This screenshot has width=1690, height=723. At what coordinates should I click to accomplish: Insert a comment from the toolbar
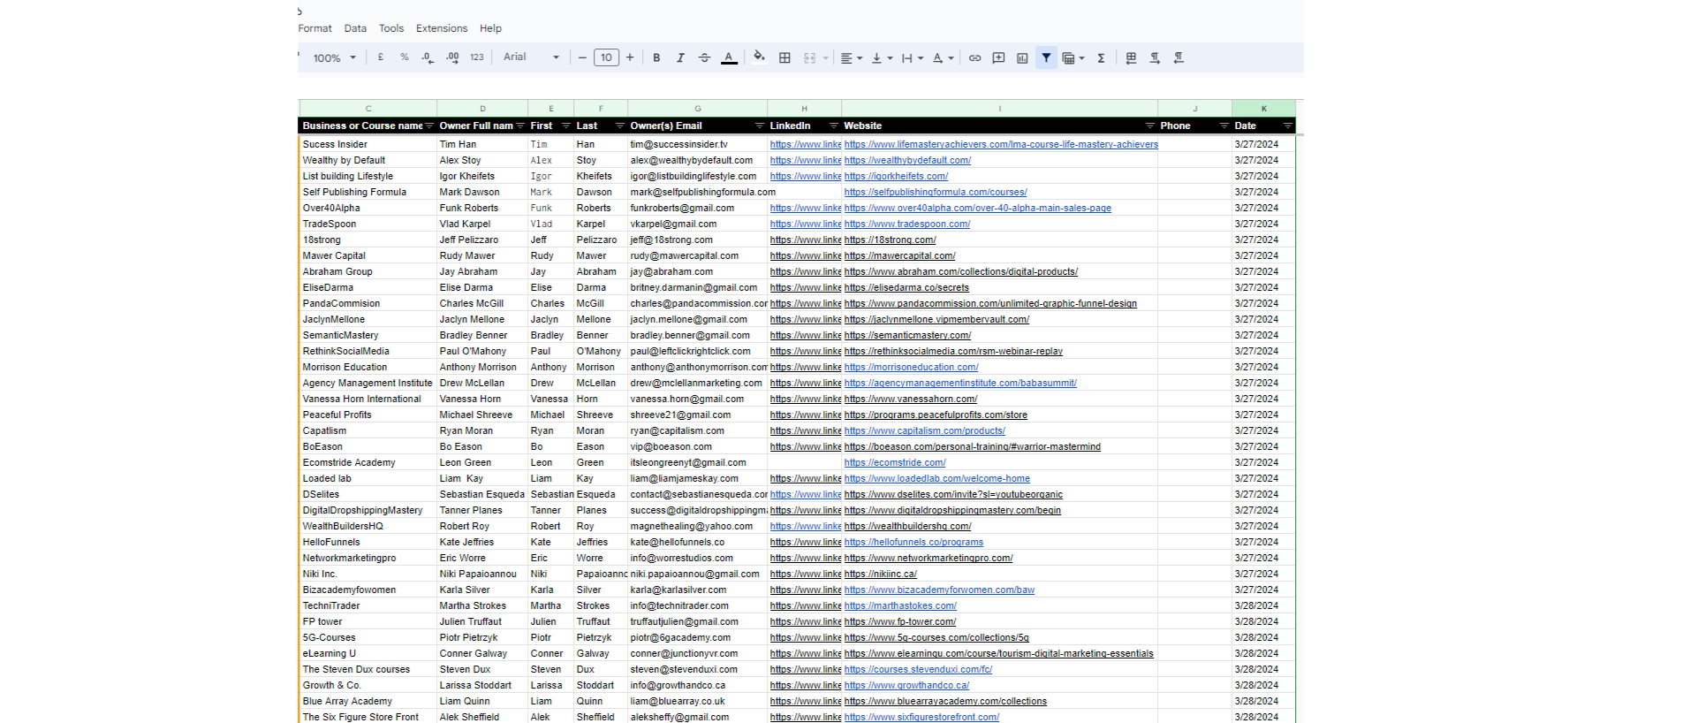pos(998,57)
